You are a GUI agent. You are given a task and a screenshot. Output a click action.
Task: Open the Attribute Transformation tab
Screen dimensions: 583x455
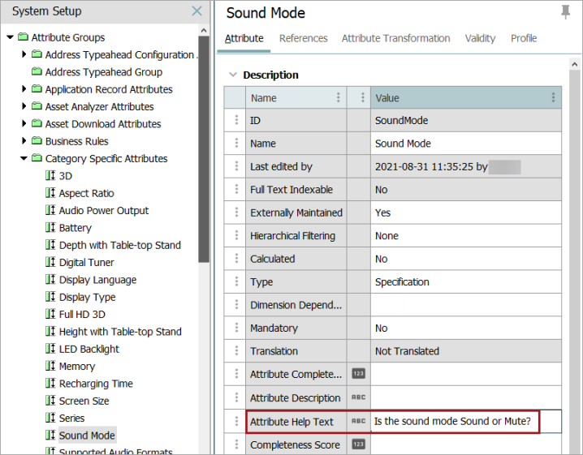click(396, 38)
